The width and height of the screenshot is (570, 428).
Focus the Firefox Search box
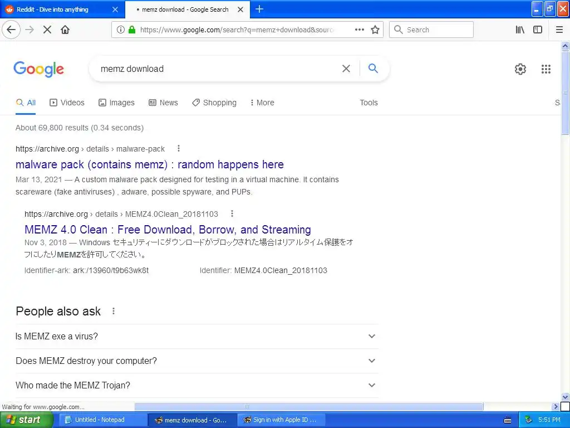point(431,30)
